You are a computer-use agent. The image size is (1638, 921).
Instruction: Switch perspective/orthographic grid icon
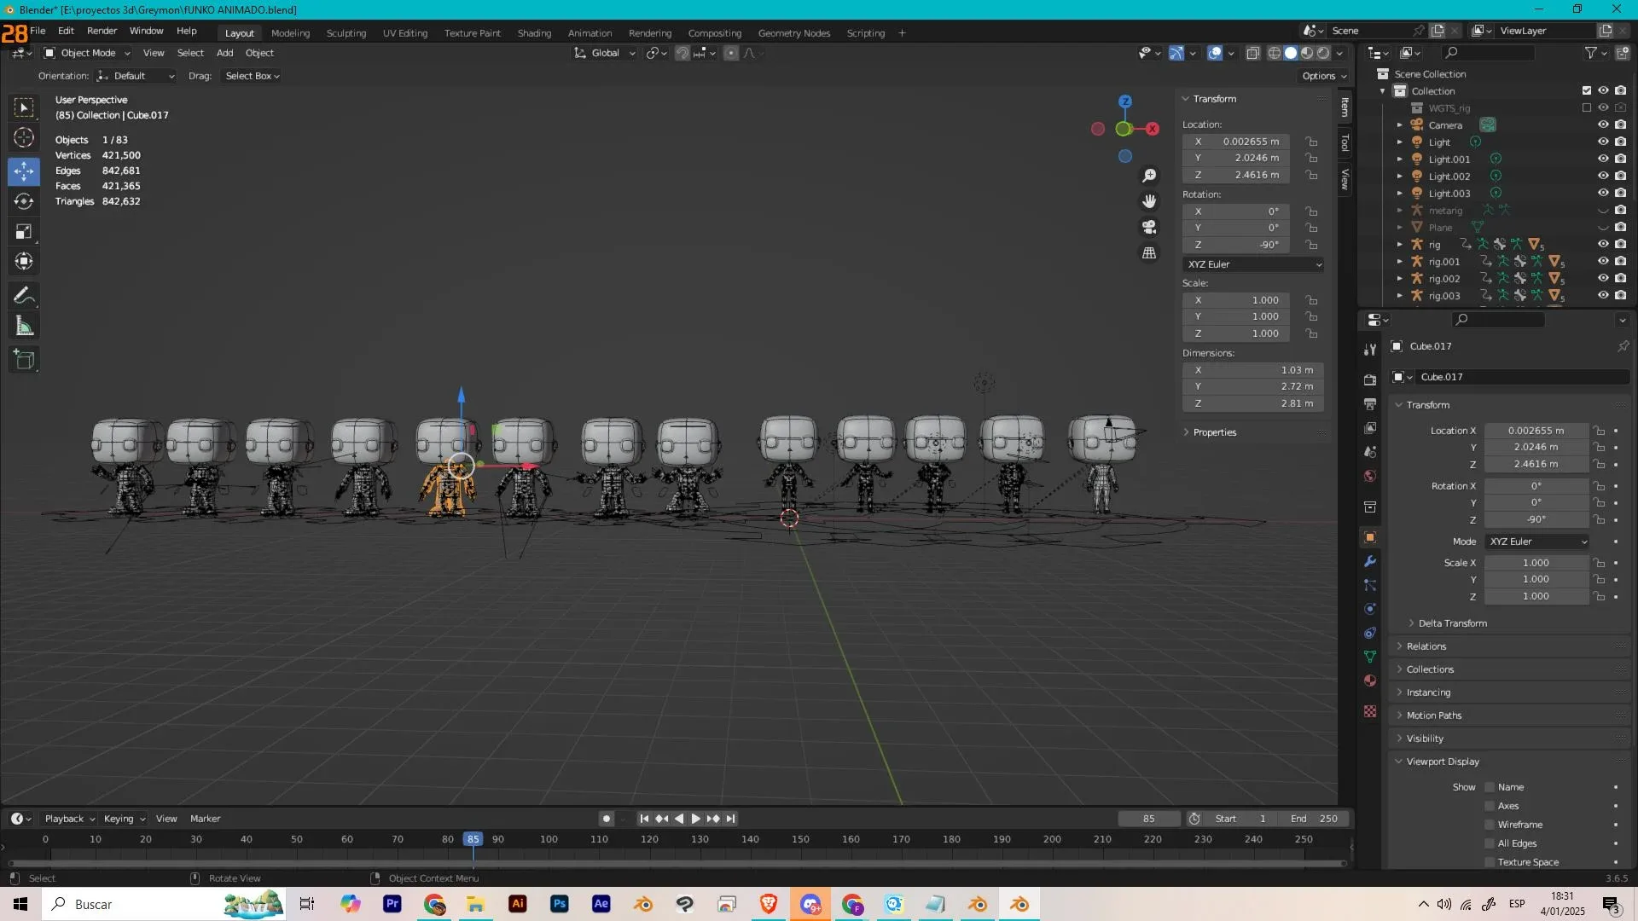coord(1149,253)
